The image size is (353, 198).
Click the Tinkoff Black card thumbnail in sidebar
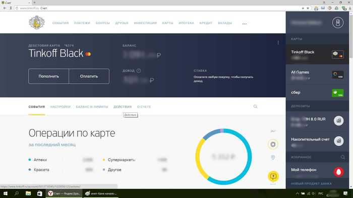338,54
